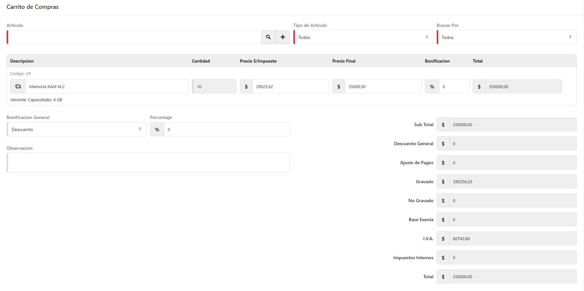Click the plus icon to add article
The image size is (584, 291).
[282, 37]
